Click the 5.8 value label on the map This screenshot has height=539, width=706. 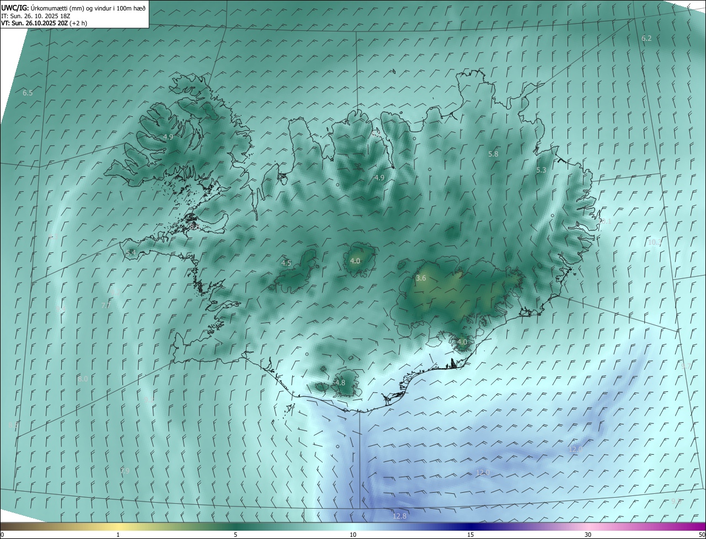(493, 154)
